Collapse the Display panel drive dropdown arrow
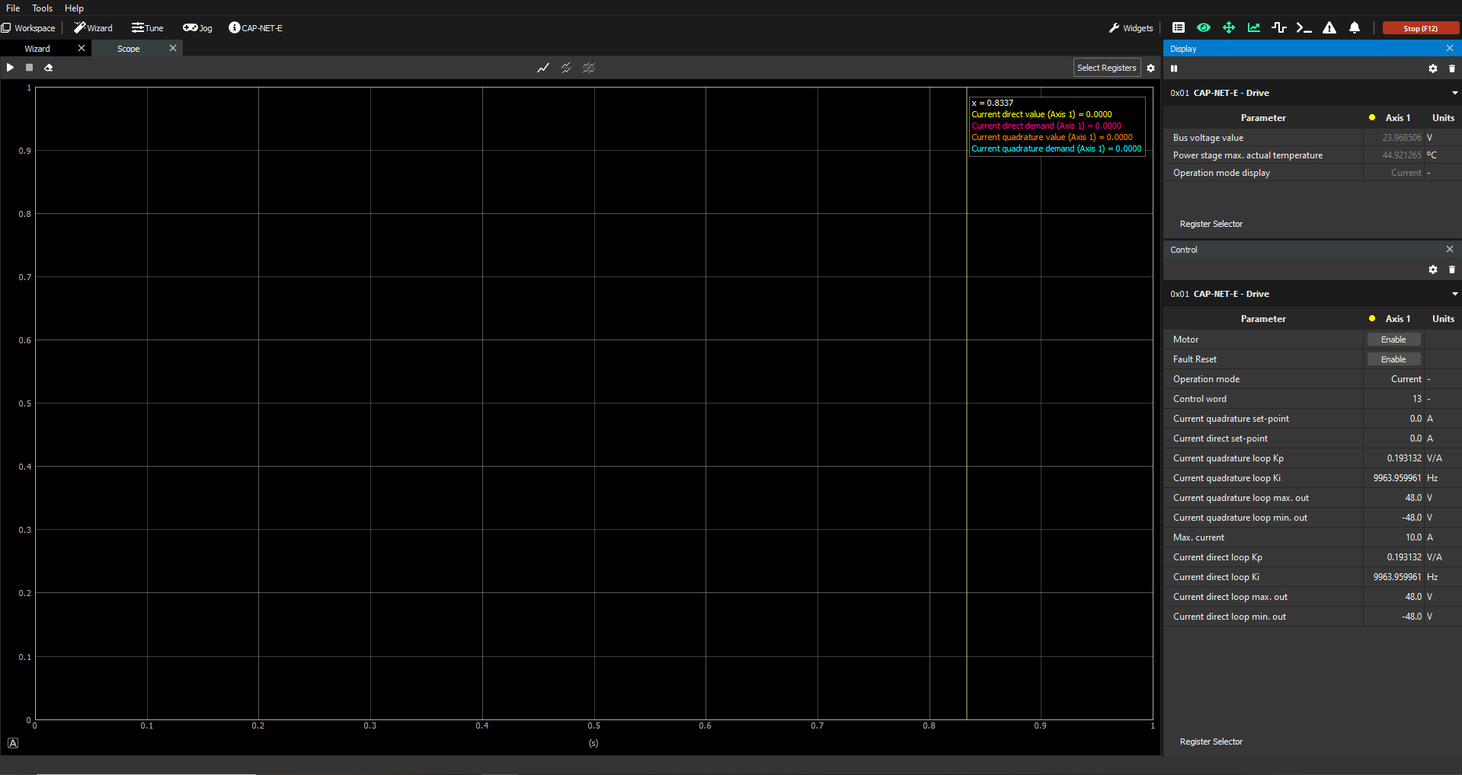This screenshot has height=775, width=1462. click(x=1454, y=93)
